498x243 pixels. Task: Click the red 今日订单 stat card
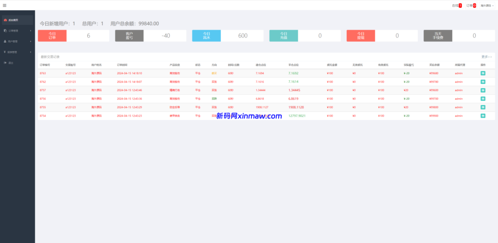(52, 35)
